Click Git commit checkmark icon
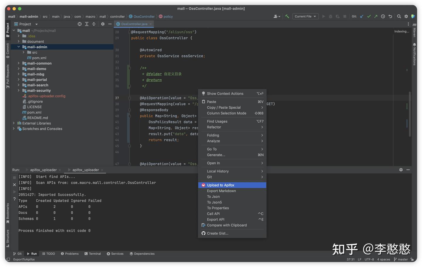 (x=369, y=16)
